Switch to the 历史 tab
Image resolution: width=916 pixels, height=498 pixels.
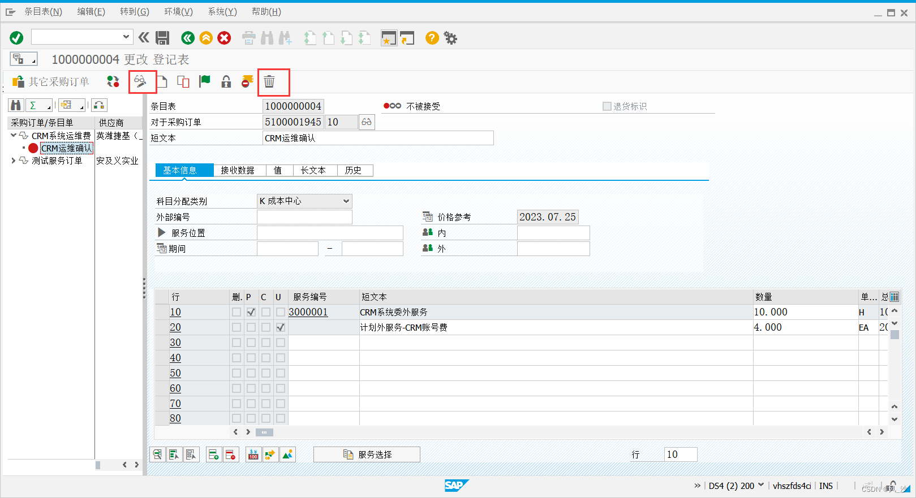point(355,170)
